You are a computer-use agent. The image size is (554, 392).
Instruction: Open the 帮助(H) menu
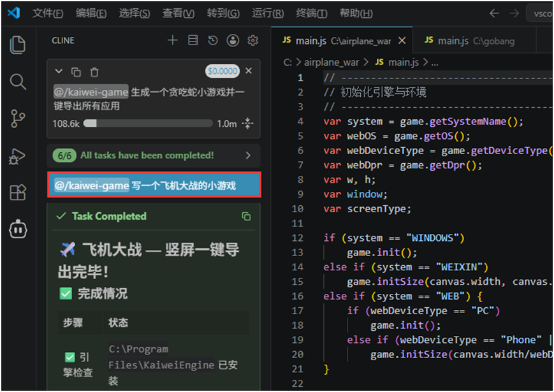coord(356,13)
